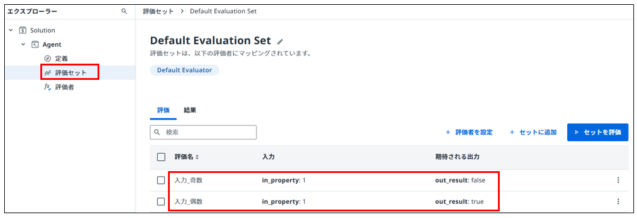The image size is (637, 218).
Task: Click the Agent icon in explorer tree
Action: click(x=36, y=44)
